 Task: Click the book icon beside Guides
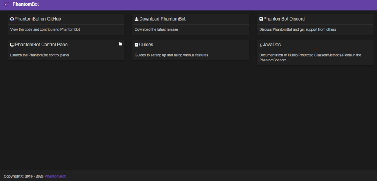tap(136, 45)
